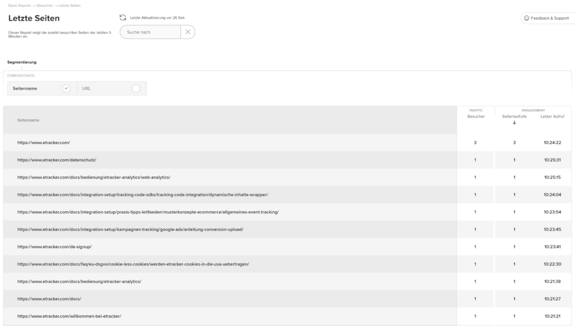The width and height of the screenshot is (575, 326).
Task: Click the Seitenname column header
Action: tap(28, 120)
